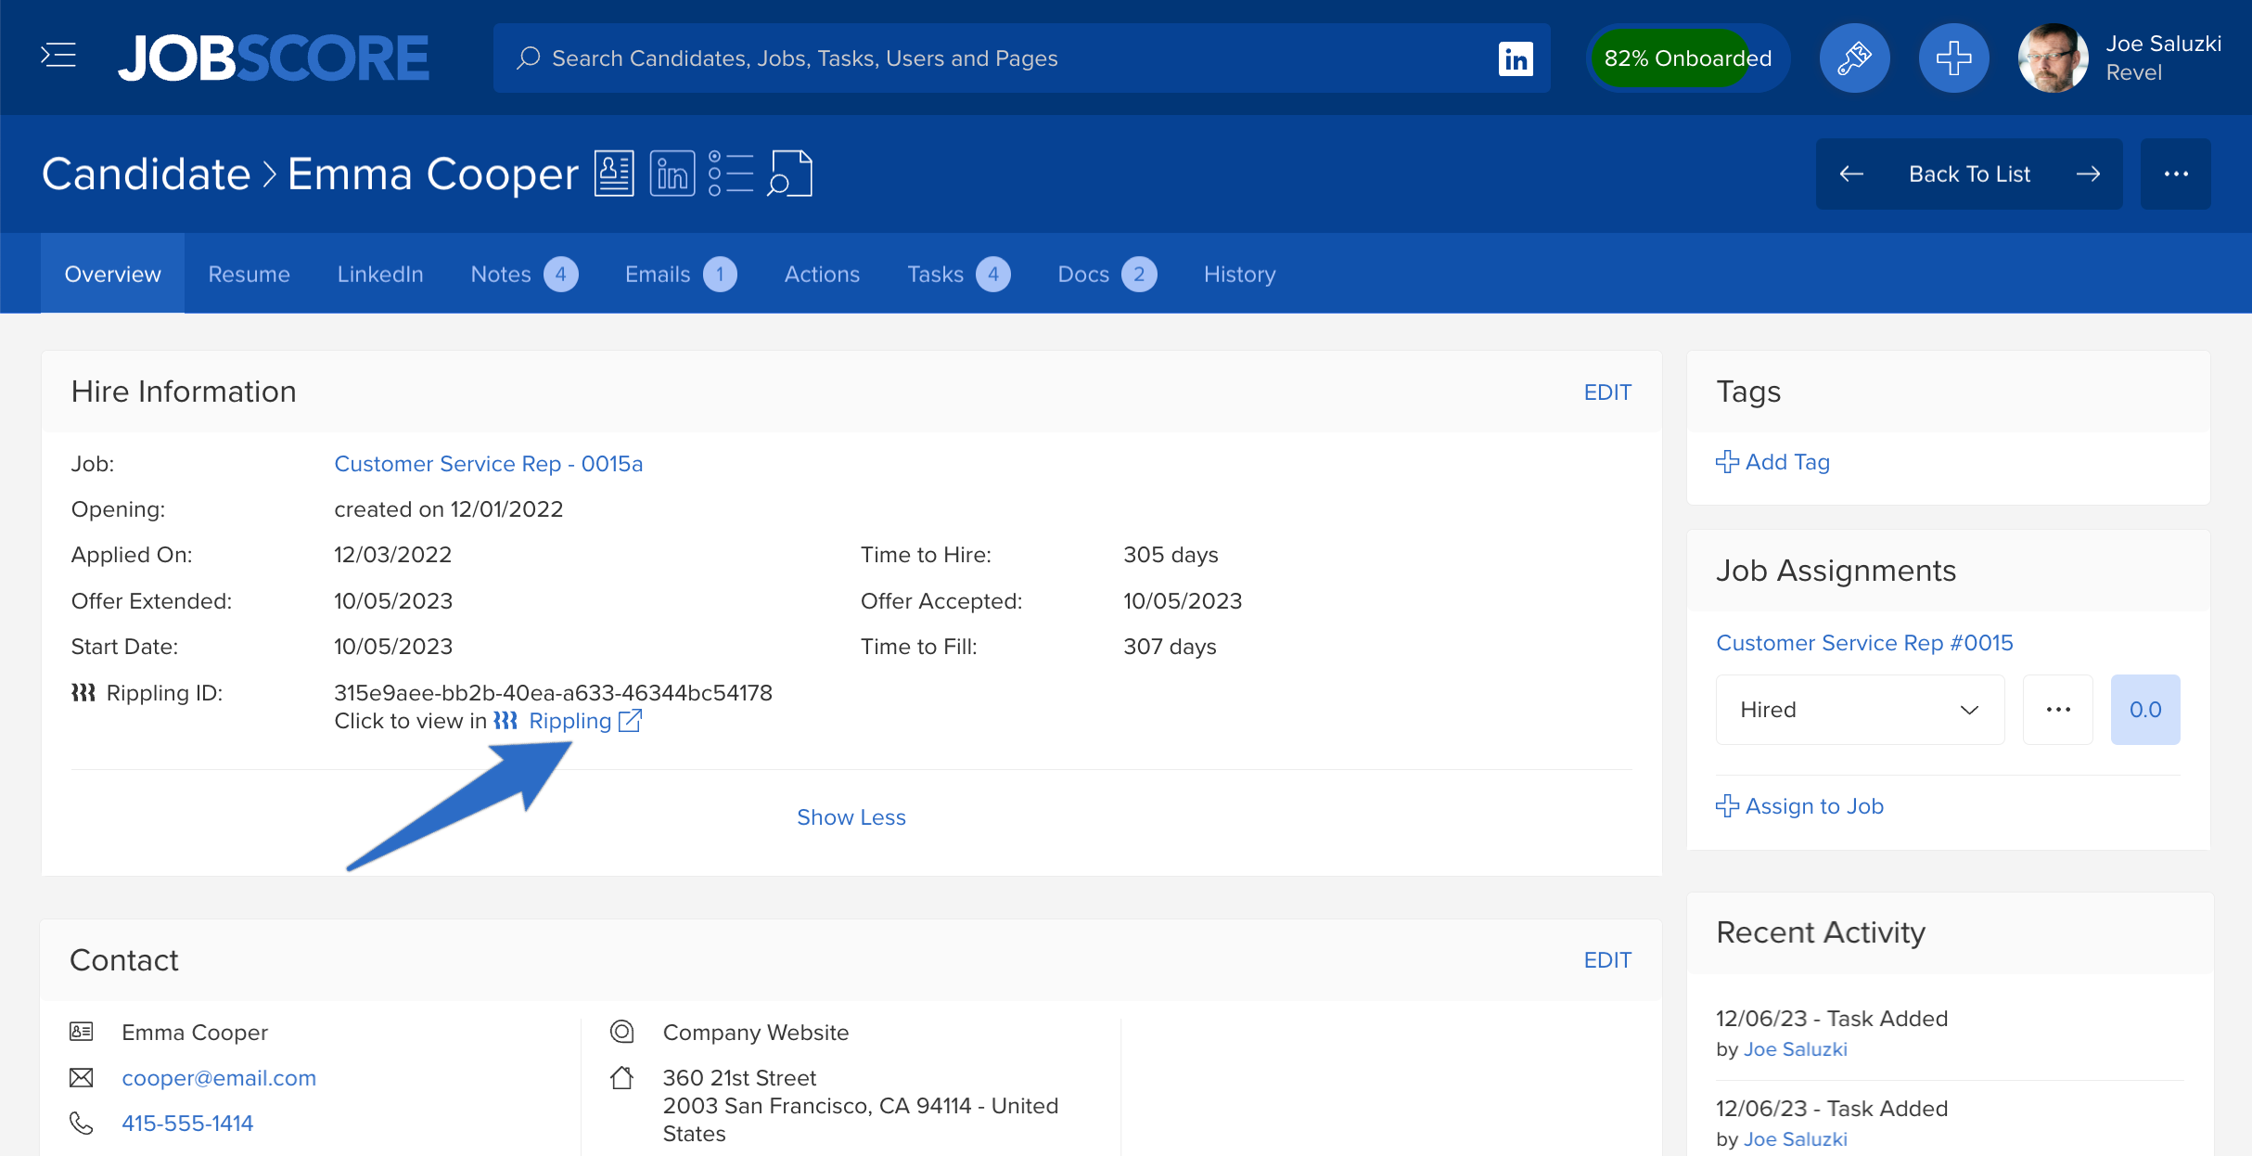Click the 82% Onboarded progress indicator

click(1687, 58)
